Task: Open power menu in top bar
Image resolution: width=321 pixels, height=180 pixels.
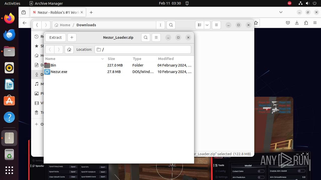Action: click(315, 3)
